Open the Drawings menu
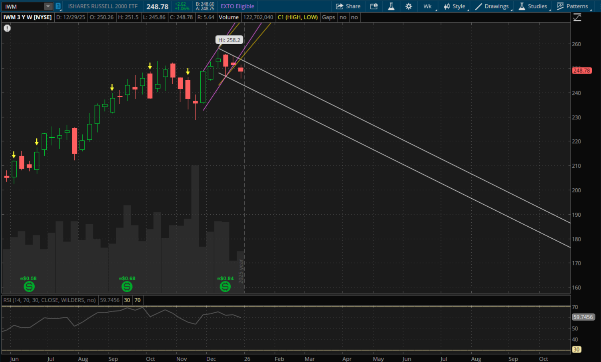Screen dimensions: 601x362 492,6
